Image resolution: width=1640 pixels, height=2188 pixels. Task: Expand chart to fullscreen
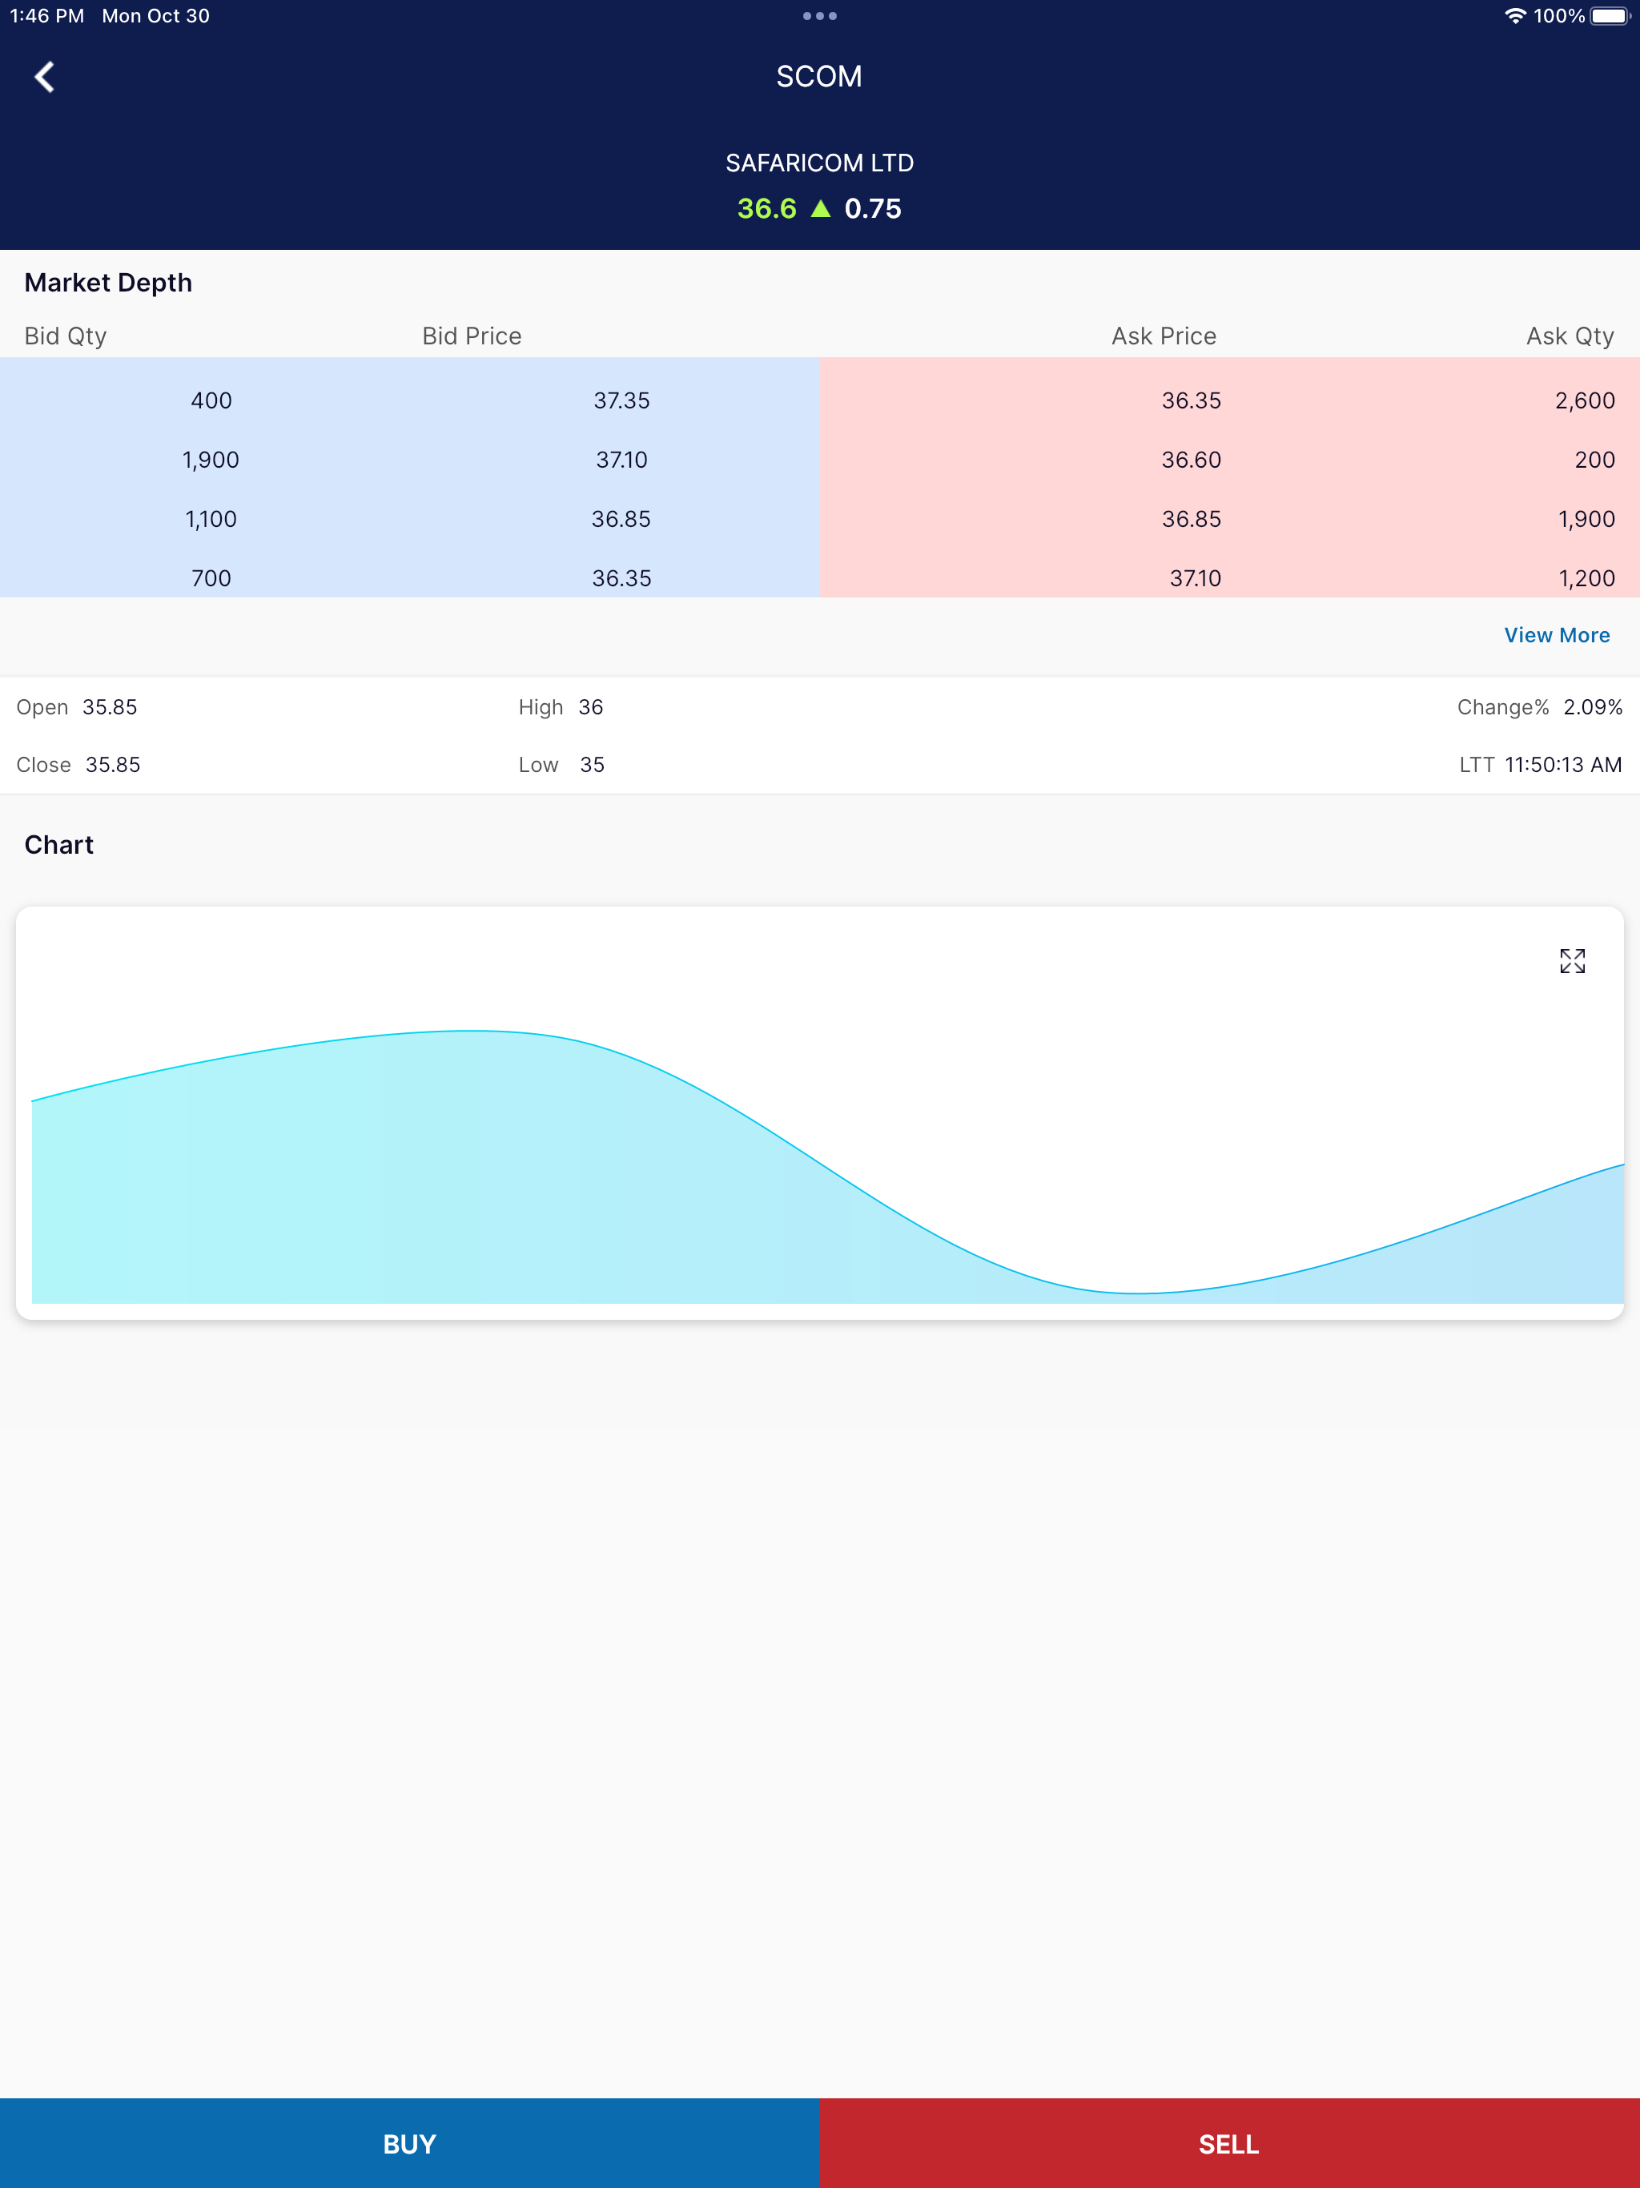pos(1572,960)
